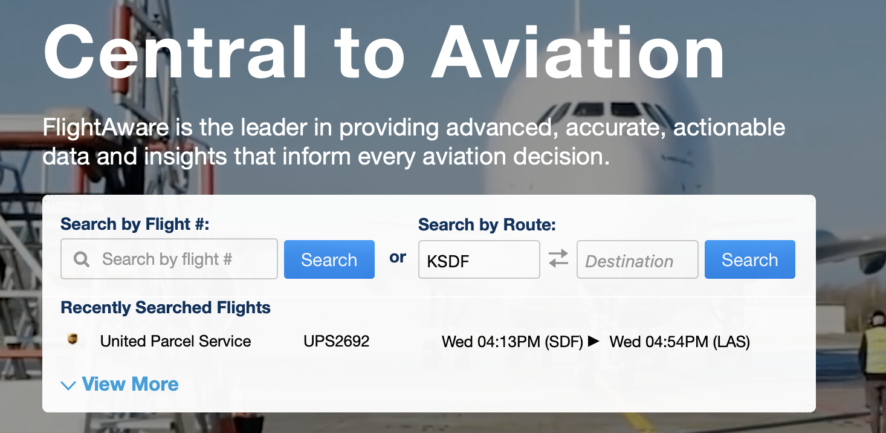Open flight UPS2692 details
886x433 pixels.
tap(336, 342)
